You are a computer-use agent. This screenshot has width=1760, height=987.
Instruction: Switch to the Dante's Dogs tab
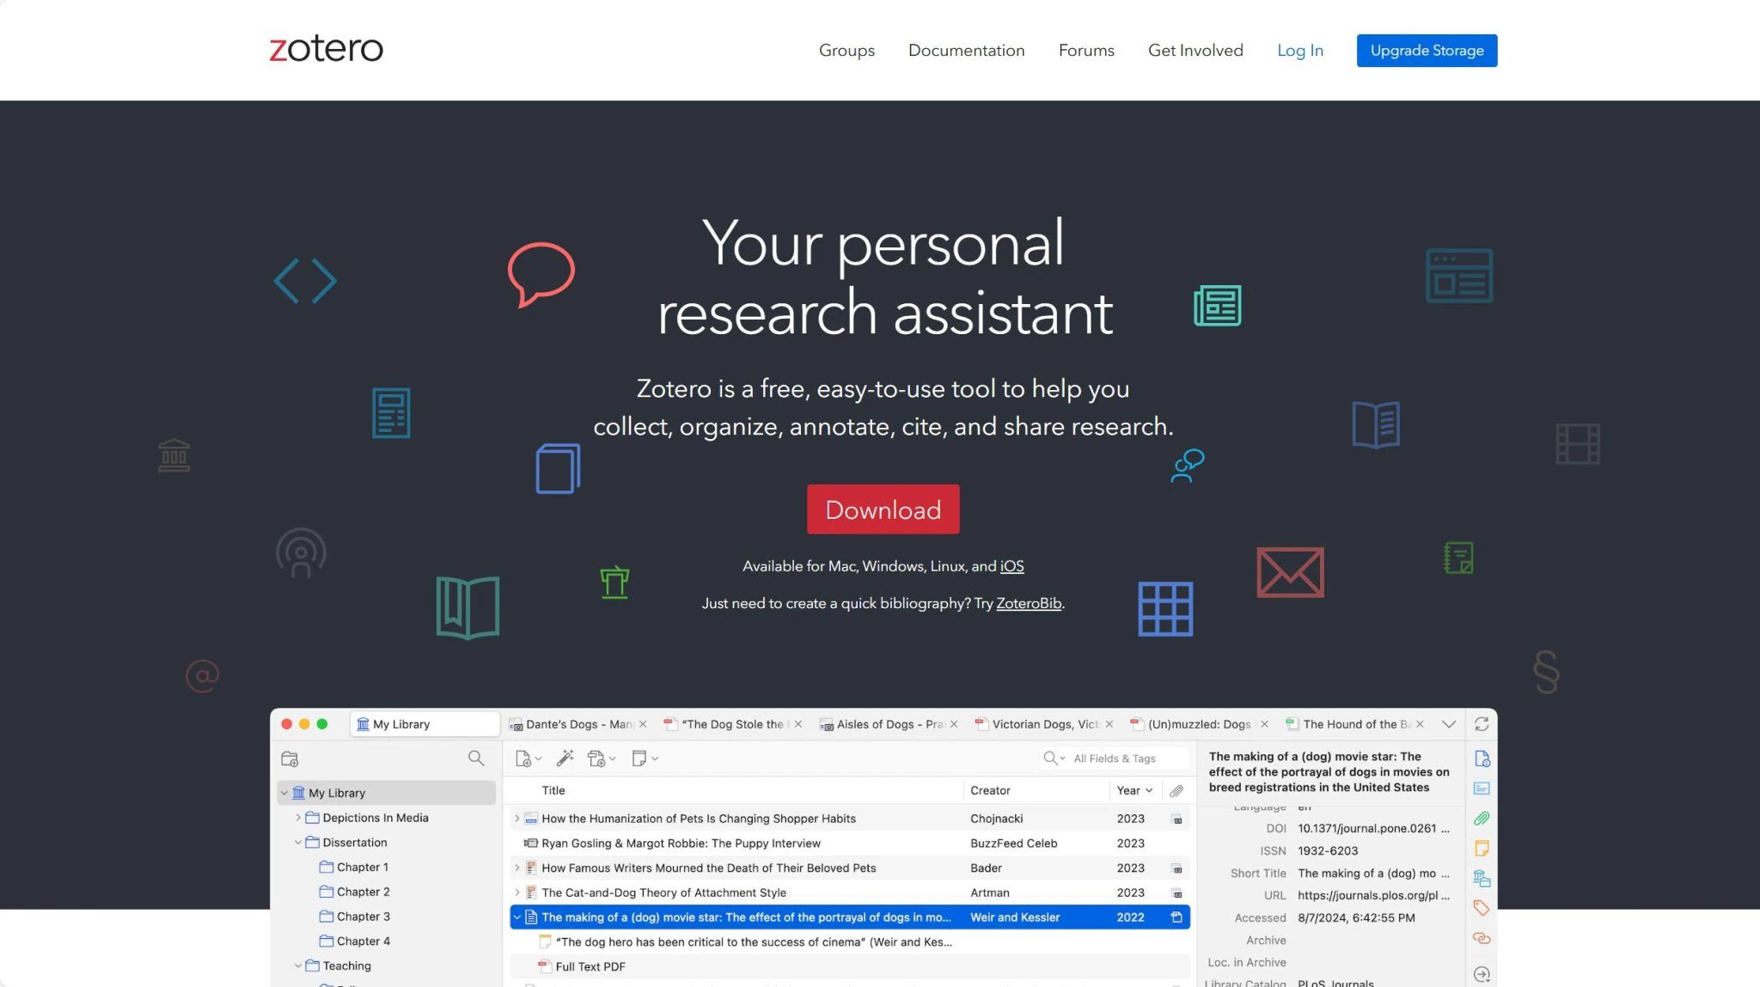click(577, 724)
